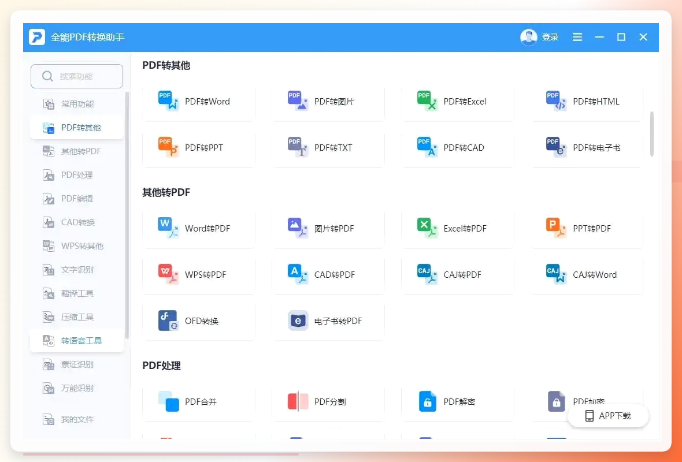Select the PDF转CAD tool icon
This screenshot has height=462, width=682.
coord(427,147)
